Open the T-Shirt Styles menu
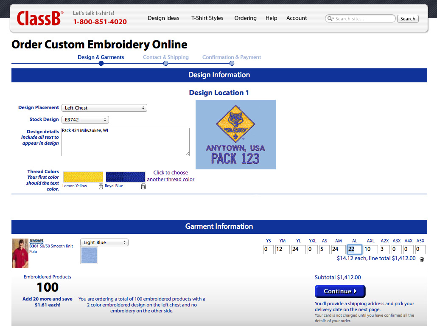437x326 pixels. [207, 18]
